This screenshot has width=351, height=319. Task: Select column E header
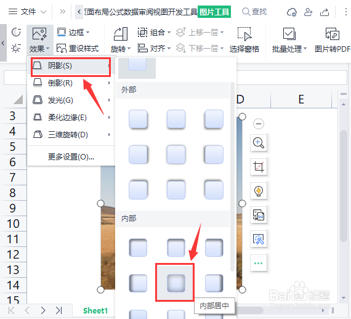(301, 99)
